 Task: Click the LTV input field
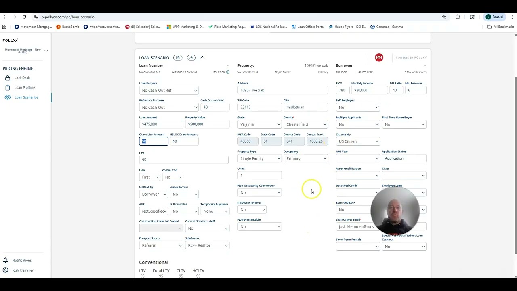click(x=184, y=160)
